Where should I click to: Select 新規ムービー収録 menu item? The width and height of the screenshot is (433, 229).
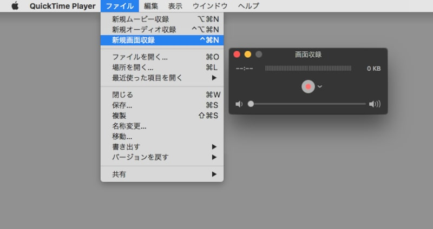pyautogui.click(x=162, y=19)
